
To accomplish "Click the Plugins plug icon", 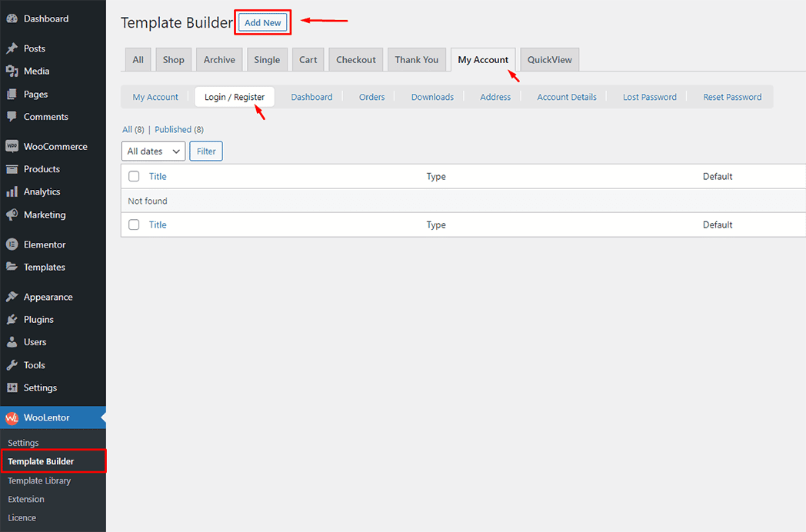I will click(12, 319).
